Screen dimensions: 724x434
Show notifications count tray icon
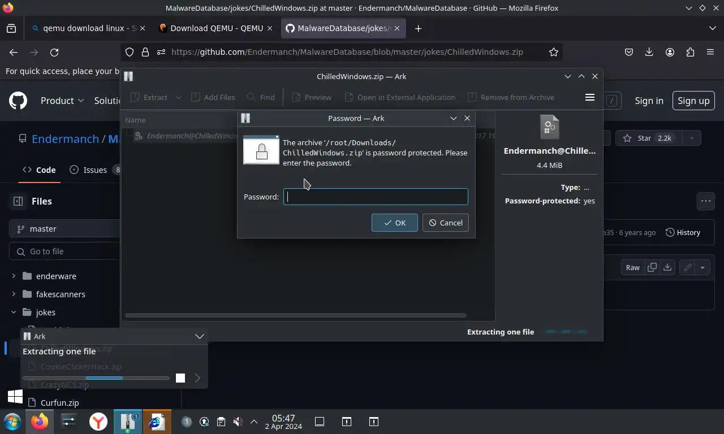tap(187, 422)
